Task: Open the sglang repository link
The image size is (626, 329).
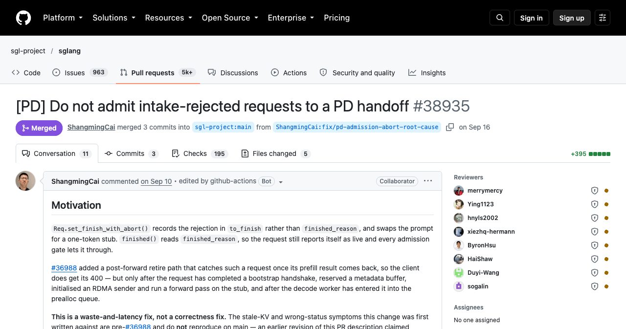Action: point(69,51)
